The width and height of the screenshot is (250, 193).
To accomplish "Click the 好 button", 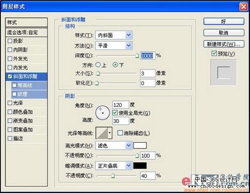I will pyautogui.click(x=224, y=21).
